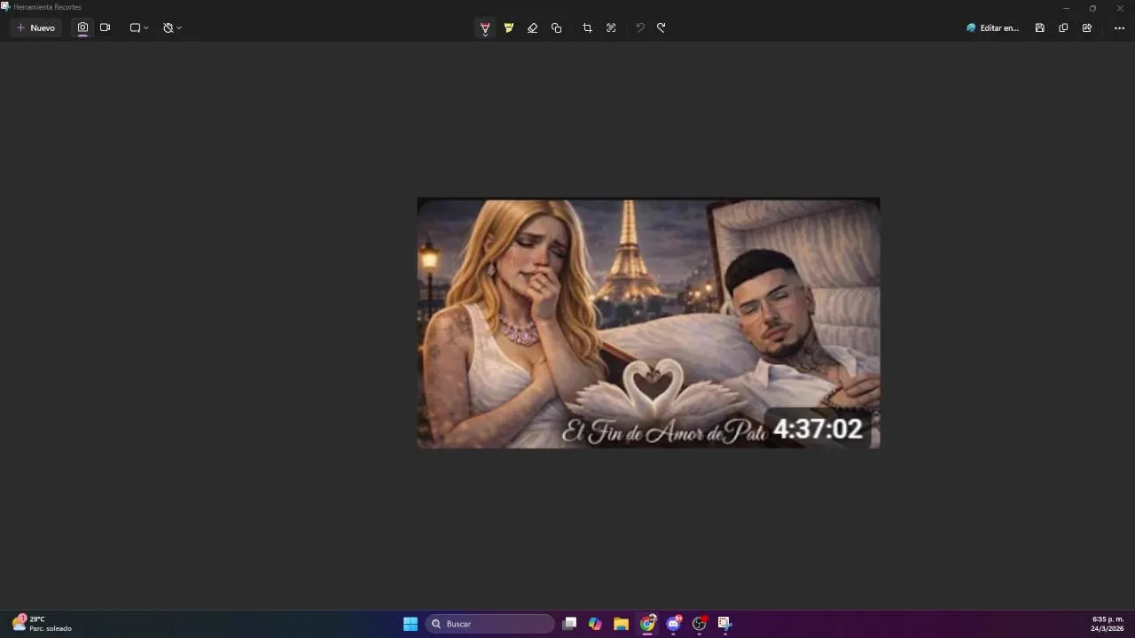
Task: Share the captured snip
Action: [1087, 27]
